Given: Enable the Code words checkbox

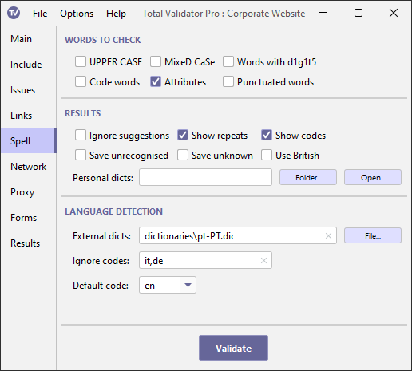Looking at the screenshot, I should [x=81, y=81].
